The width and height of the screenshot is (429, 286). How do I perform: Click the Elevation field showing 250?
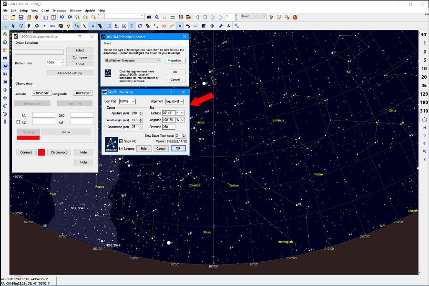[x=169, y=127]
